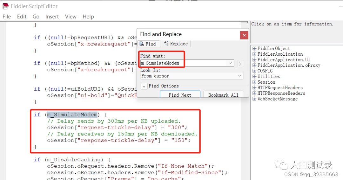Expand the HTTPRequestHeaders tree node
Screen dimensions: 343x180
click(x=254, y=87)
